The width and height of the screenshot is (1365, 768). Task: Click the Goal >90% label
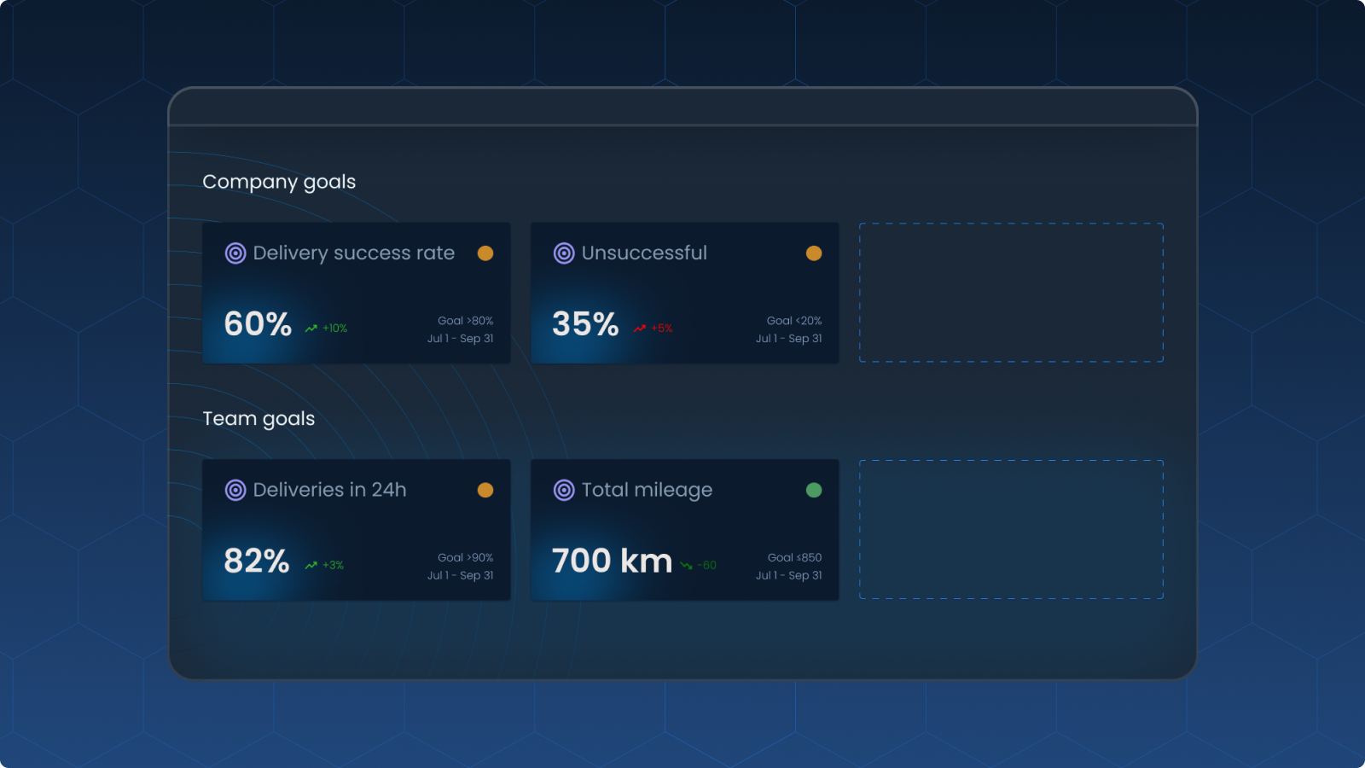click(466, 557)
